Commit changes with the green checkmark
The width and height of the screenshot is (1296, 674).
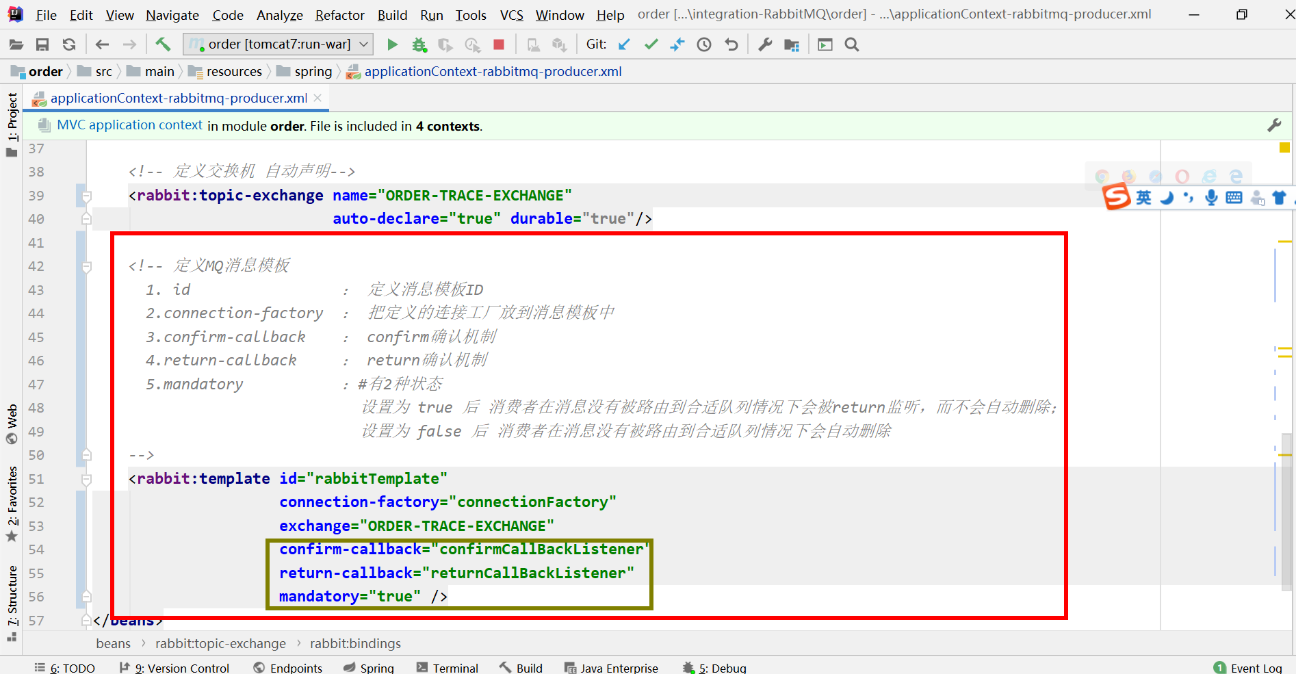pyautogui.click(x=651, y=44)
